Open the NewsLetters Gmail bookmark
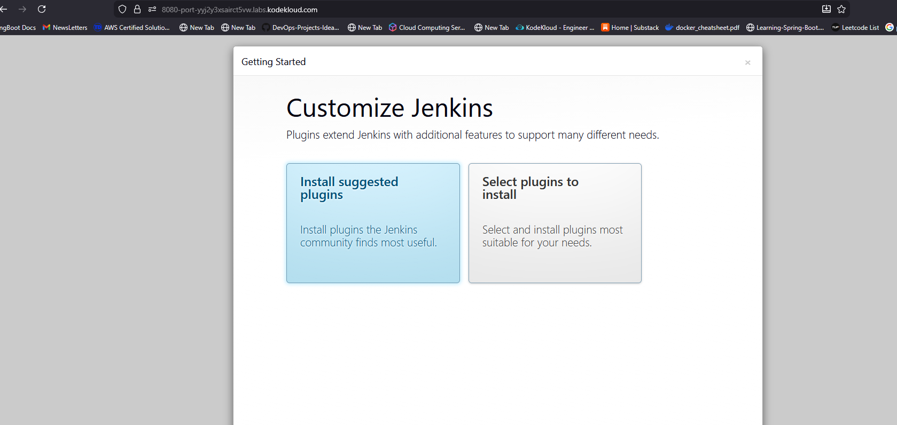The height and width of the screenshot is (425, 897). (65, 28)
